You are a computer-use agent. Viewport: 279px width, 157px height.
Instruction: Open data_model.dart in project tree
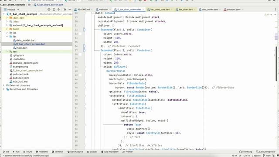(x=26, y=41)
